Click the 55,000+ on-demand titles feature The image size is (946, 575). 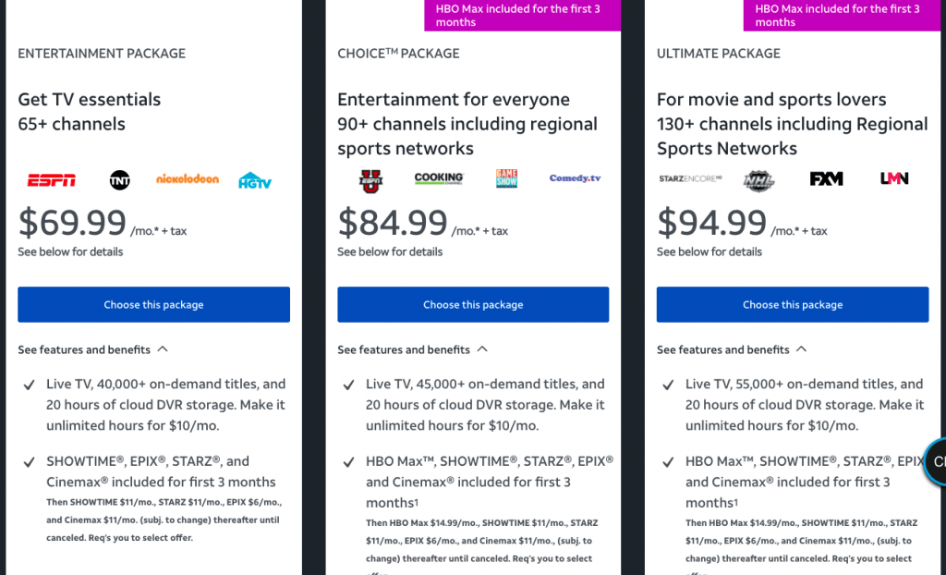click(805, 405)
